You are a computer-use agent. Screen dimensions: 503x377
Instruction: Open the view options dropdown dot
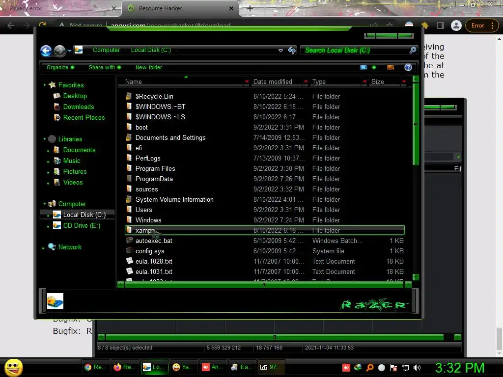[374, 67]
